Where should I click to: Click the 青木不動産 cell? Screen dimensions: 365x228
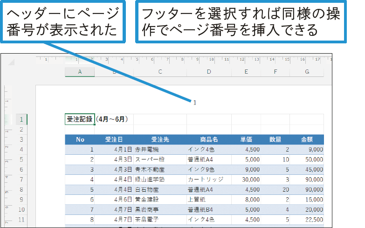pos(160,170)
